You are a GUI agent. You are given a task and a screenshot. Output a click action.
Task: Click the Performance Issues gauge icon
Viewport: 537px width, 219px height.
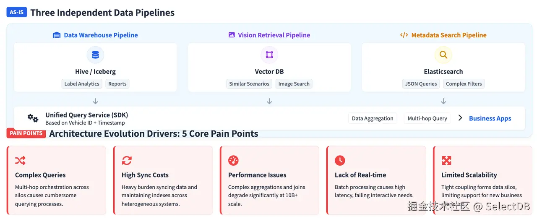233,160
